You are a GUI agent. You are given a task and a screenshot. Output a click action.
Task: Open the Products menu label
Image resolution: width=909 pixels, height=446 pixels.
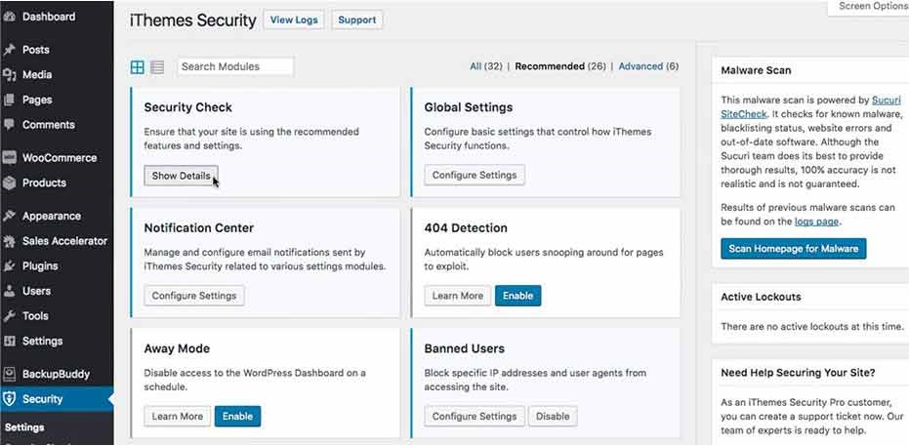coord(44,182)
